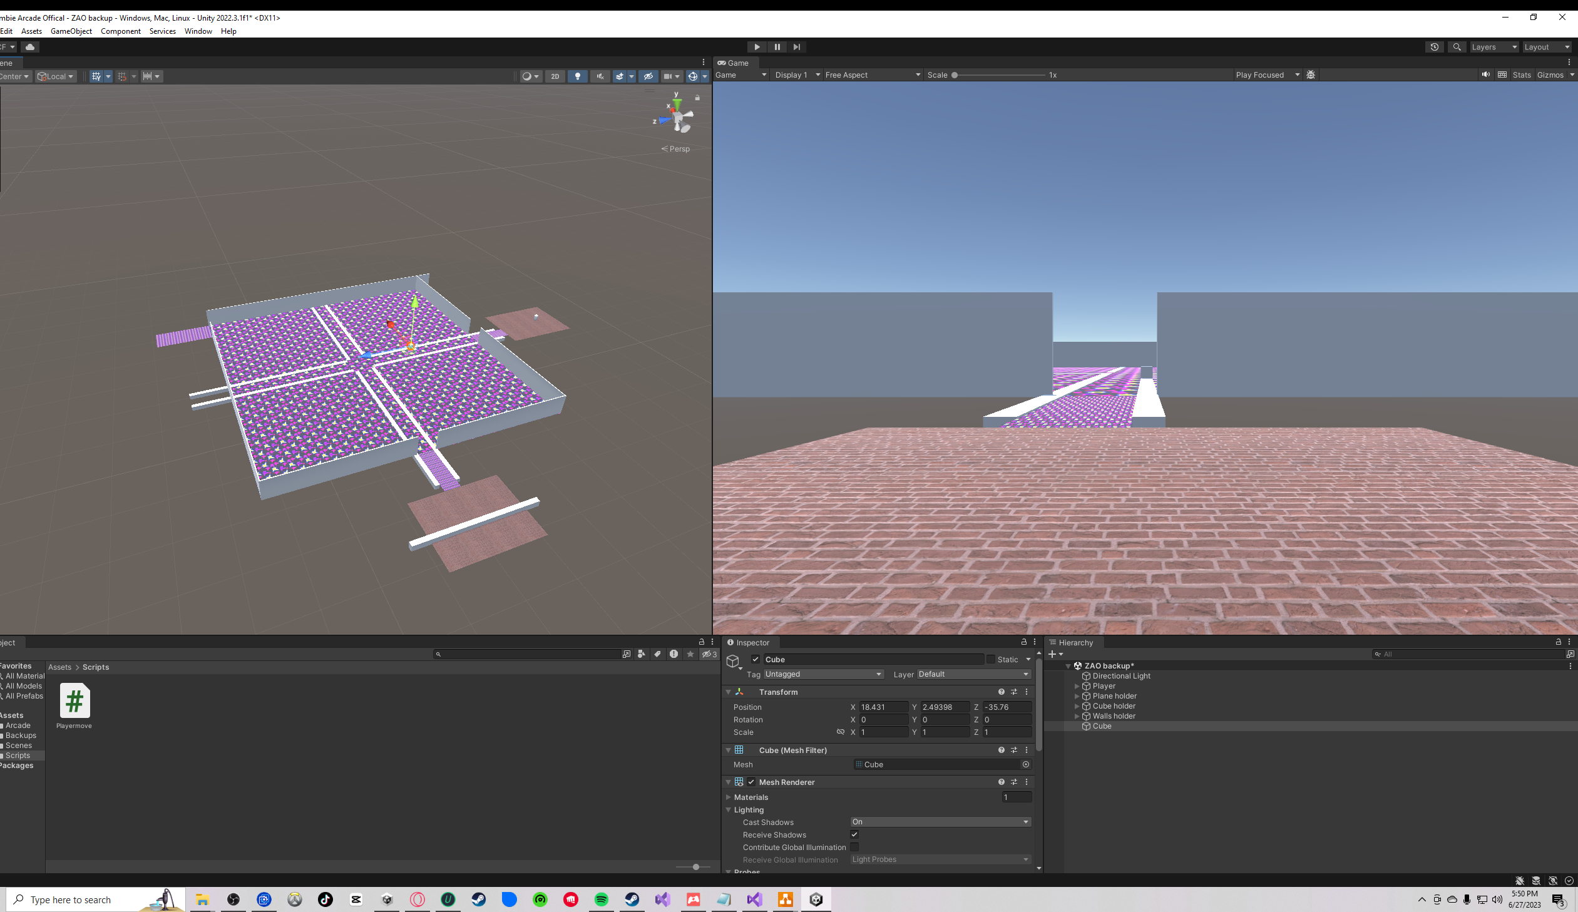Click the Pause button
Viewport: 1578px width, 912px height.
tap(777, 47)
